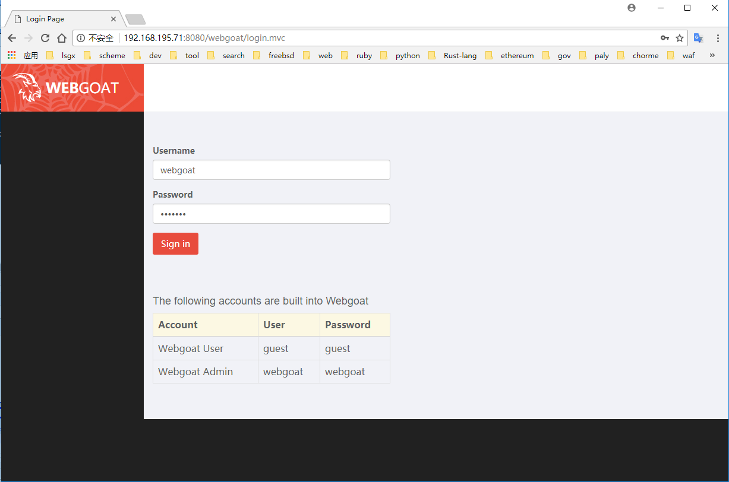Focus the Password input field
The image size is (729, 482).
272,214
